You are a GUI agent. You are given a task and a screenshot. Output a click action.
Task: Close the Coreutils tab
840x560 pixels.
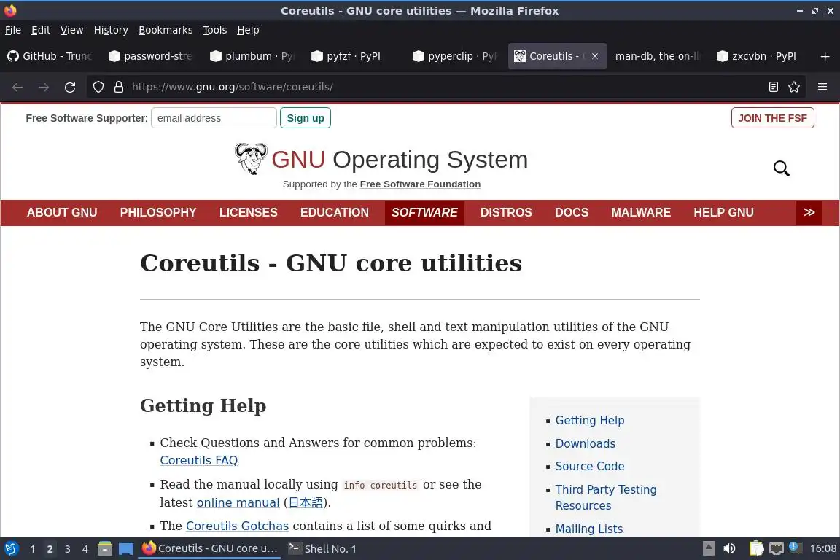(595, 56)
